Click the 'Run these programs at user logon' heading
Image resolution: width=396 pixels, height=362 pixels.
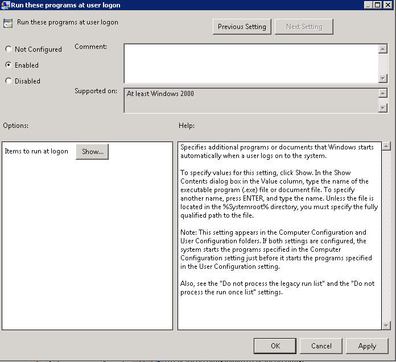click(x=68, y=23)
